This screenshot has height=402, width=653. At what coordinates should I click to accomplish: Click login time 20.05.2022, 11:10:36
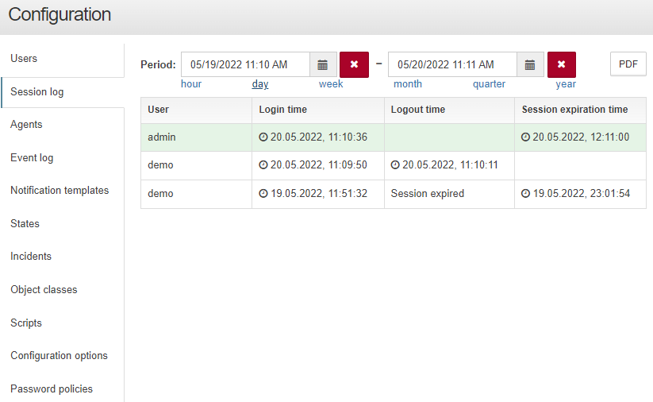coord(318,137)
